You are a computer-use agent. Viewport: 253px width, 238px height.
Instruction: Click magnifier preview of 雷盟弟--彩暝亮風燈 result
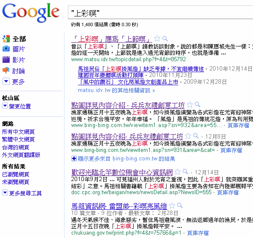tap(180, 206)
